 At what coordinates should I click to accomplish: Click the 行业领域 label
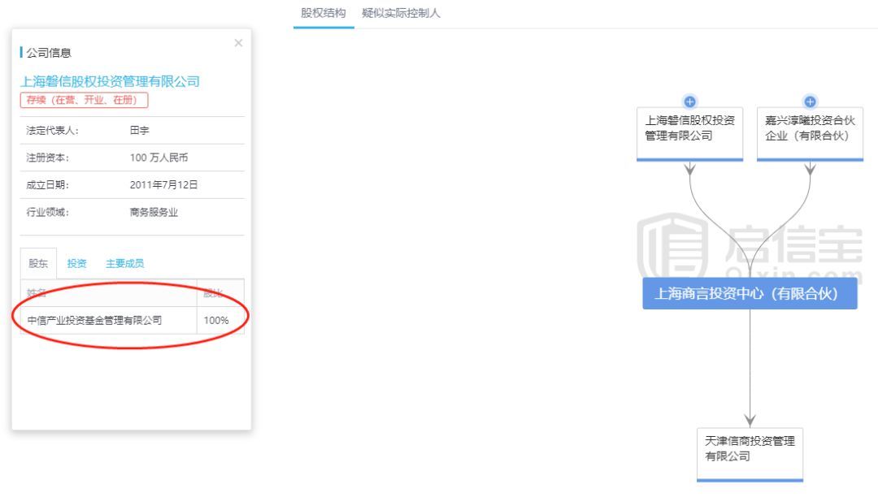coord(48,212)
